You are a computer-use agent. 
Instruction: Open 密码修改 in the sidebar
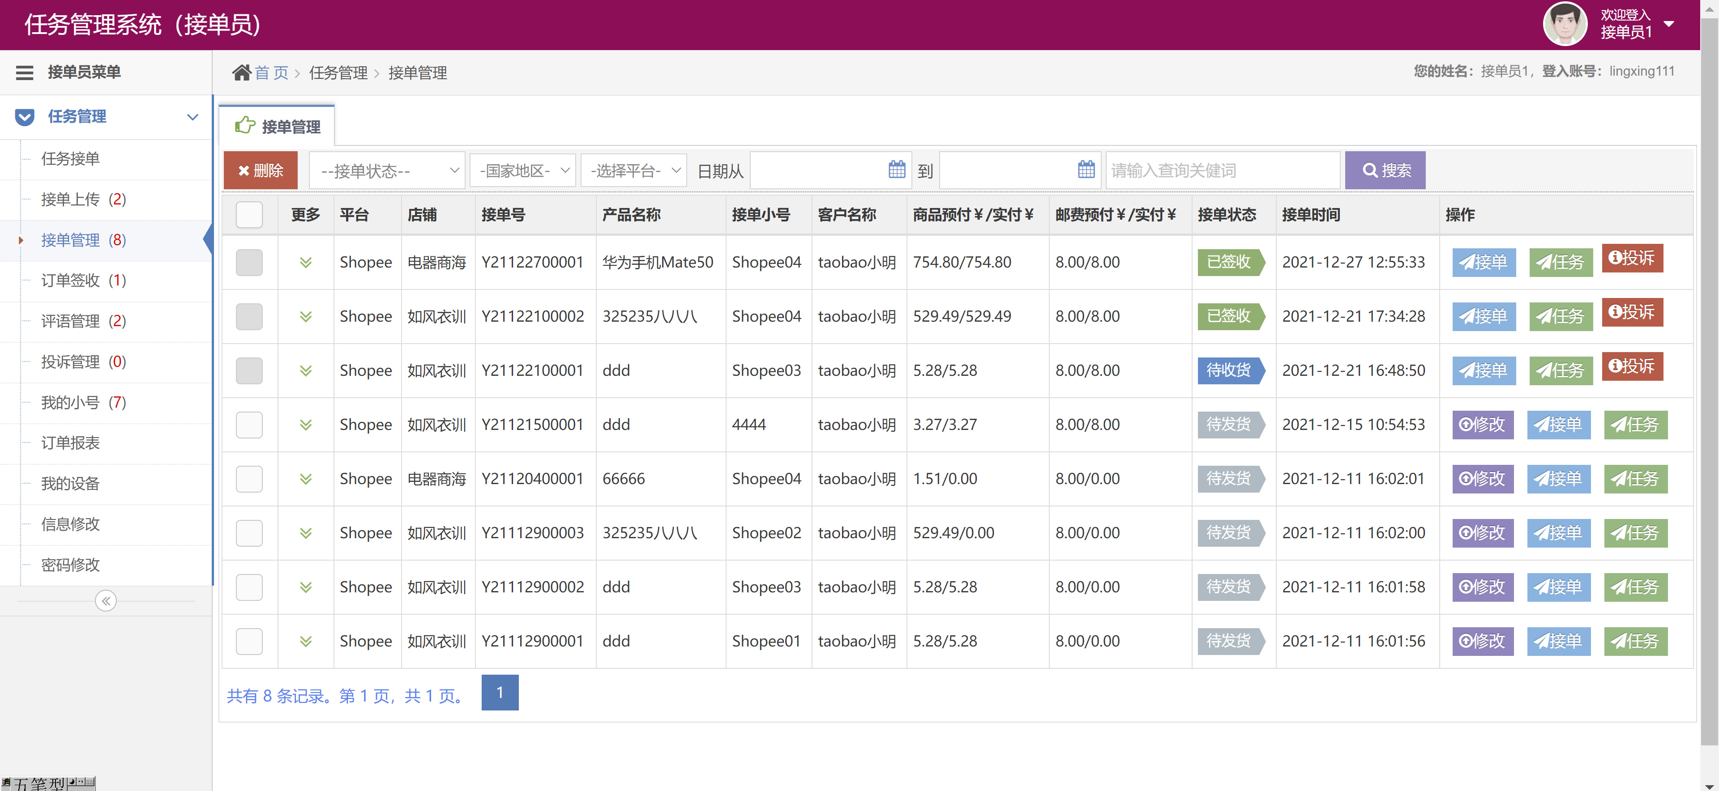coord(70,565)
